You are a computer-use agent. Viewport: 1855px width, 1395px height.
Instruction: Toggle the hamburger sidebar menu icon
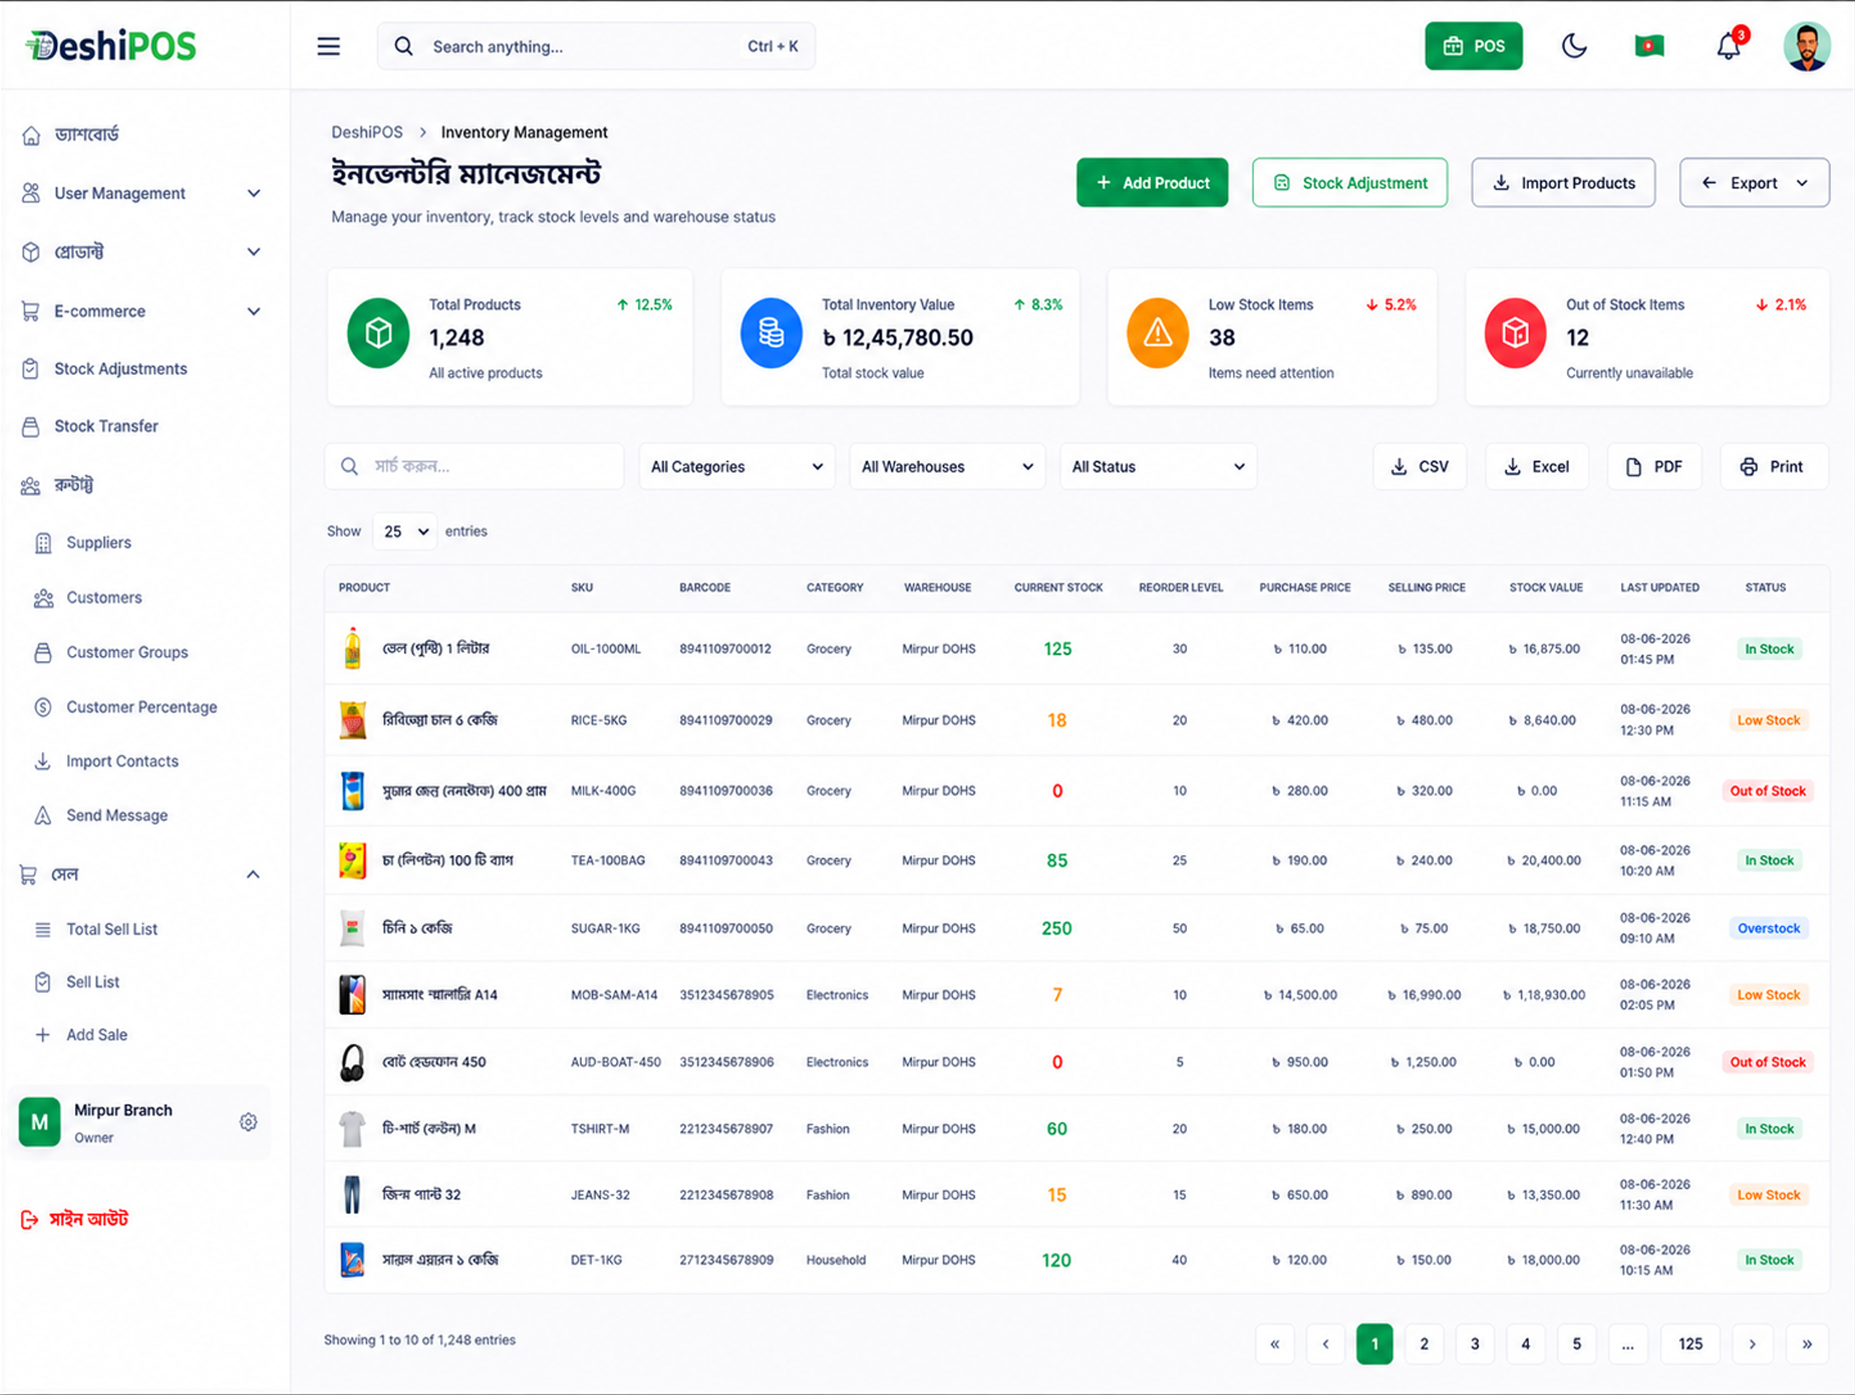328,46
